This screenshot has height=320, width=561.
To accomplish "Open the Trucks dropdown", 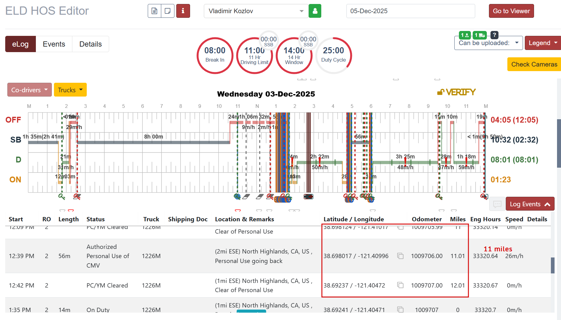I will [x=70, y=90].
